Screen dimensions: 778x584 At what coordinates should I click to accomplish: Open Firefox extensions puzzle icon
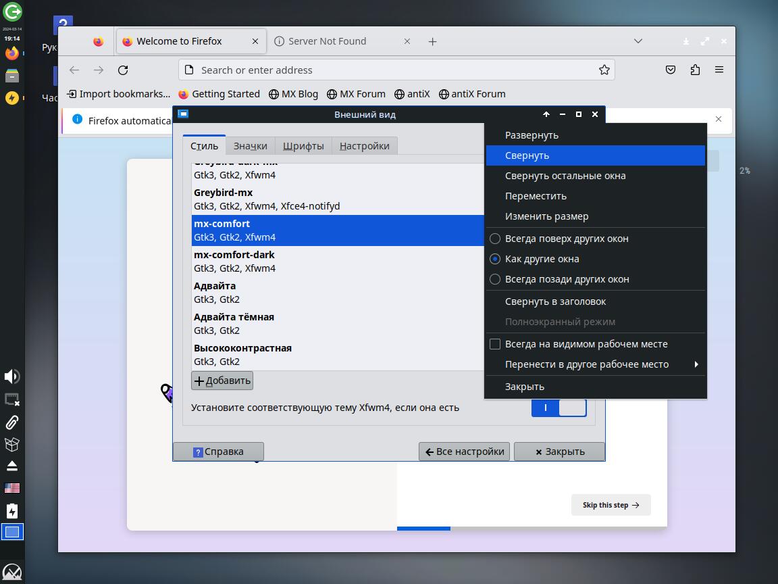695,70
